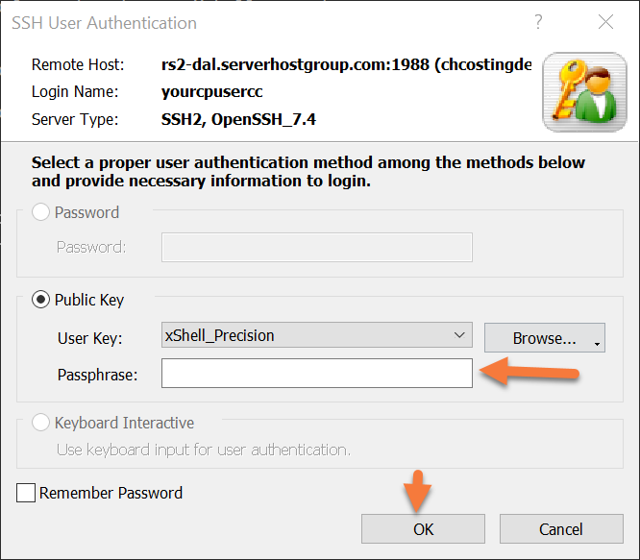The image size is (640, 560).
Task: Close the SSH User Authentication dialog
Action: click(x=605, y=22)
